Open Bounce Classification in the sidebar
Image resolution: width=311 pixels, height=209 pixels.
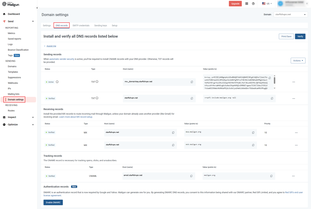coord(18,50)
